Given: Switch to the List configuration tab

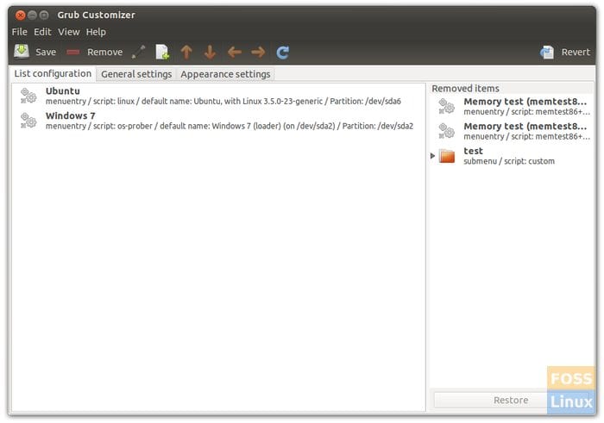Looking at the screenshot, I should click(53, 73).
